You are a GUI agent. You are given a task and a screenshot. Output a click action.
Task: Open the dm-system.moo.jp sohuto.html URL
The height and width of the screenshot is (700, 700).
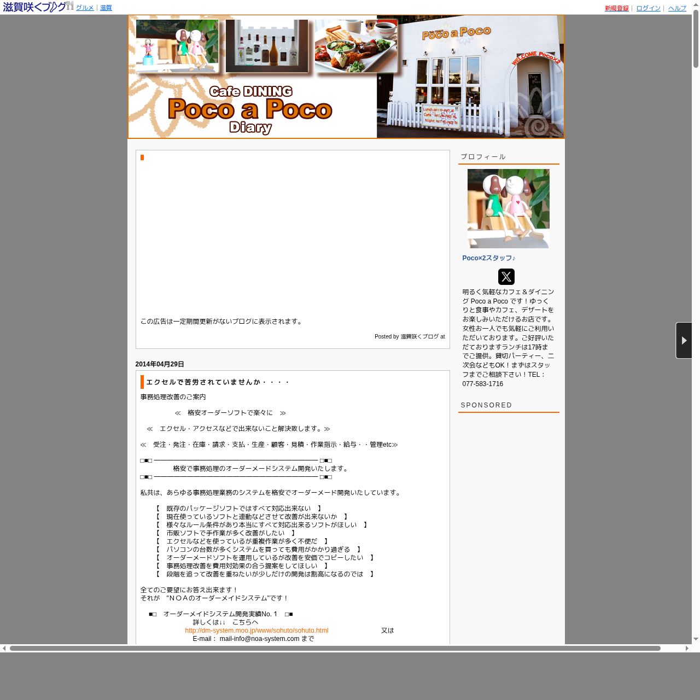[x=256, y=631]
